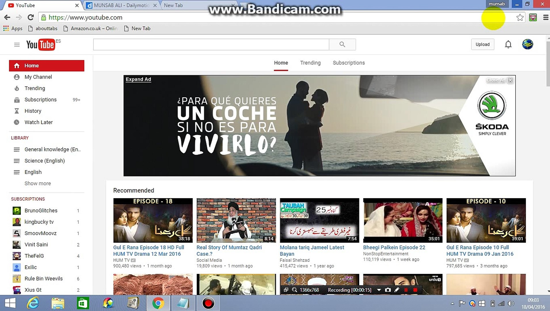Switch to the MUNSAB ALI Dailymotion tab
The image size is (550, 311).
(x=122, y=5)
